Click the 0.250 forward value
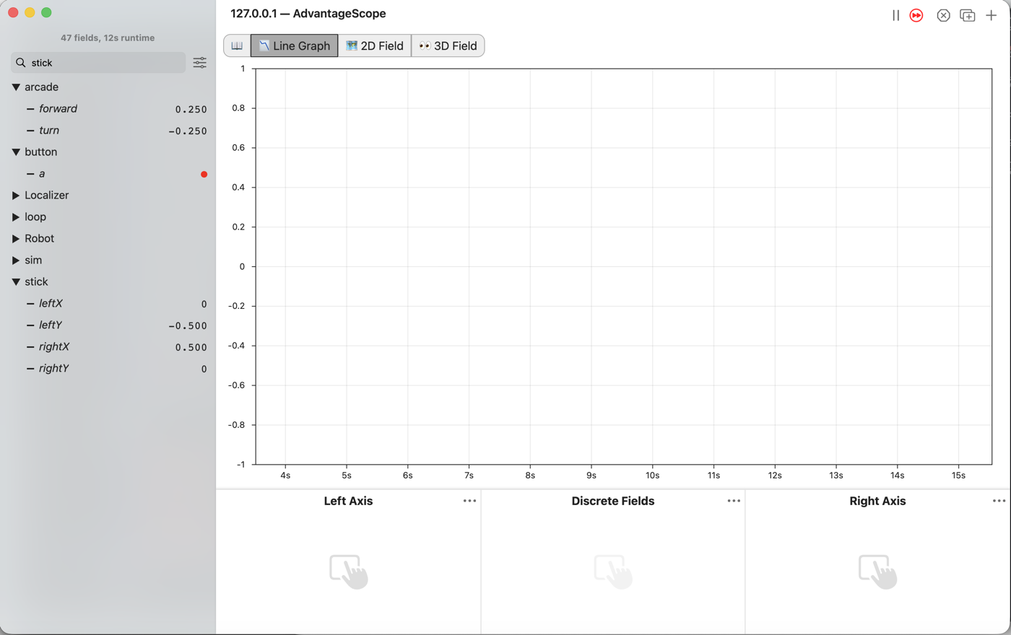1011x635 pixels. tap(191, 110)
